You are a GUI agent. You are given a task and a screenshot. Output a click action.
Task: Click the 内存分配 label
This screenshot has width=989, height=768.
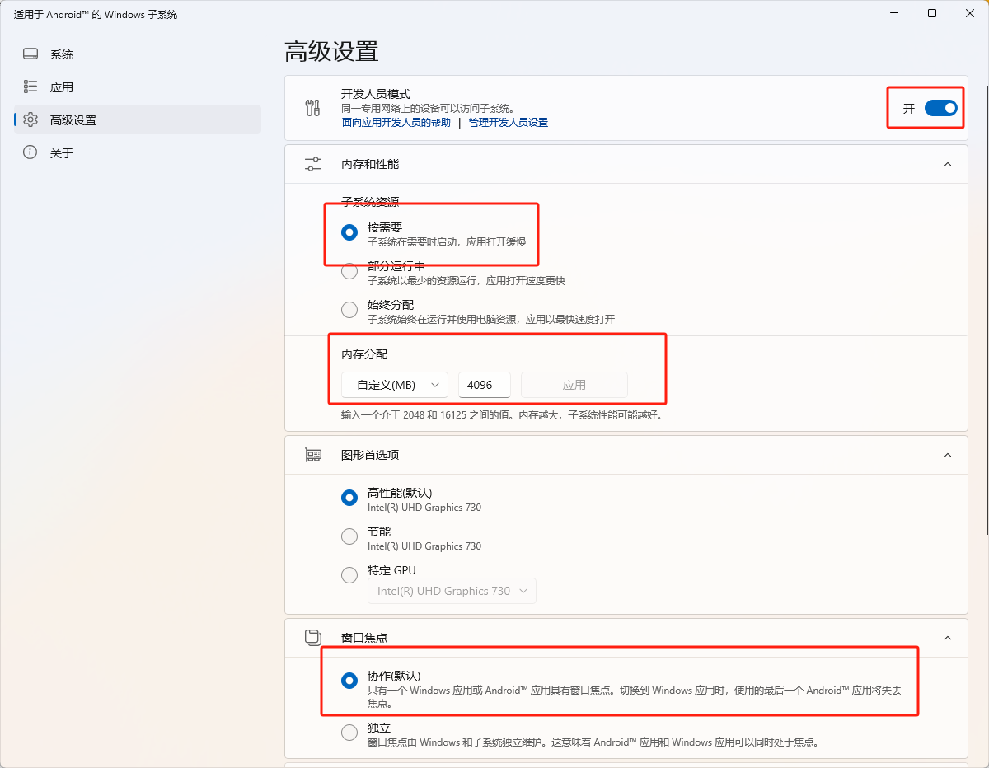[x=364, y=354]
